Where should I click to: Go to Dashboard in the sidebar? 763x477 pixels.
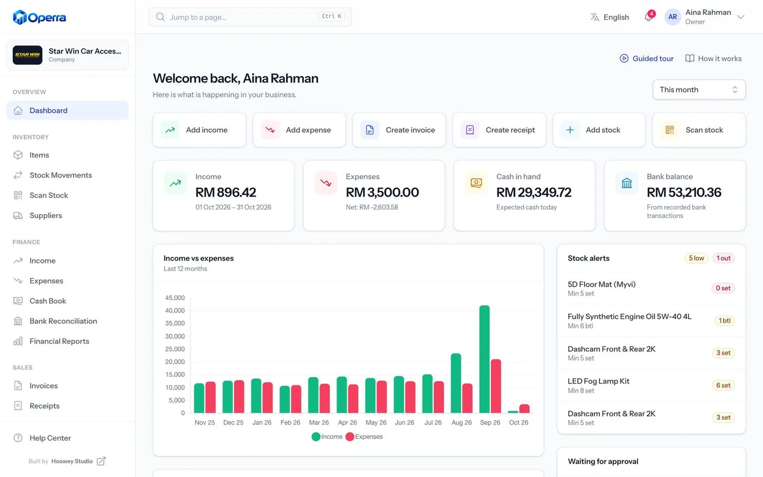(67, 110)
